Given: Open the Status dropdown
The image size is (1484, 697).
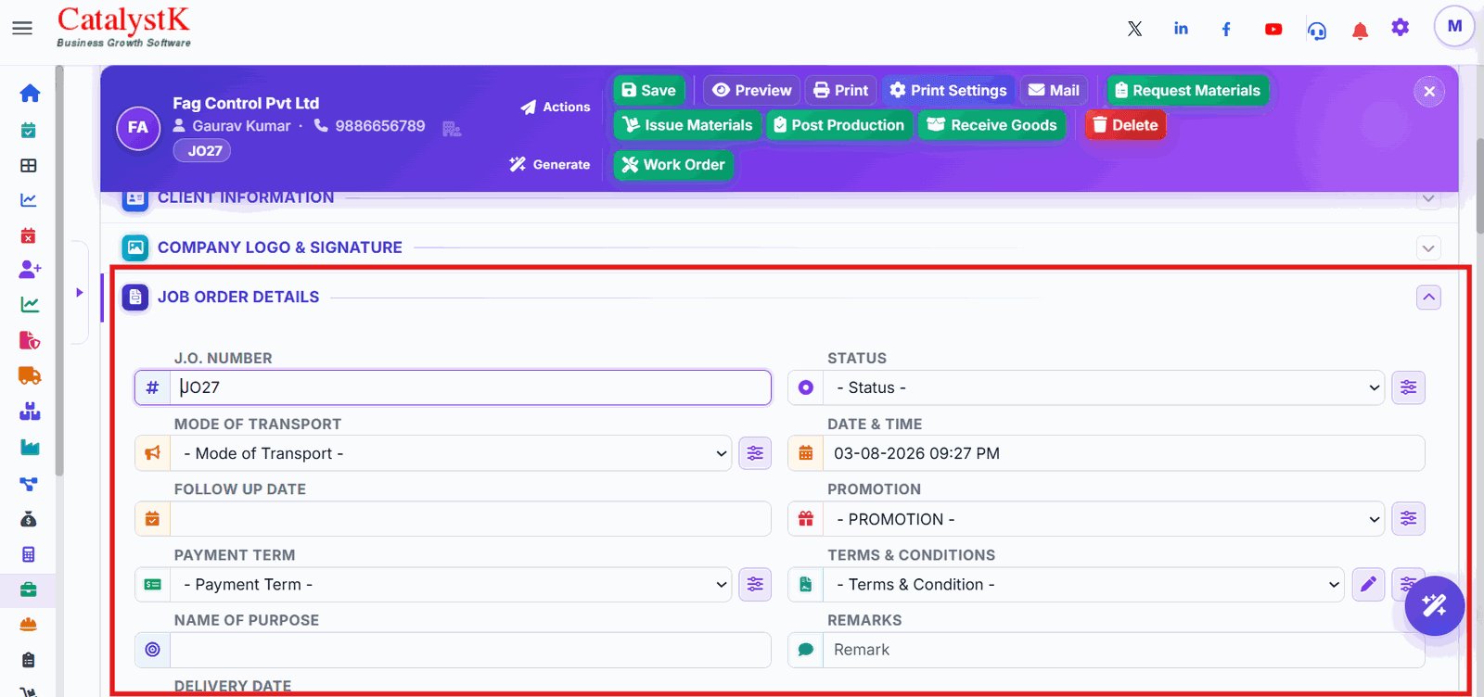Looking at the screenshot, I should click(x=1104, y=387).
